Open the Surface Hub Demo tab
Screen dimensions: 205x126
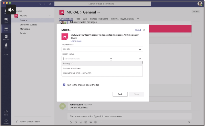click(x=99, y=19)
